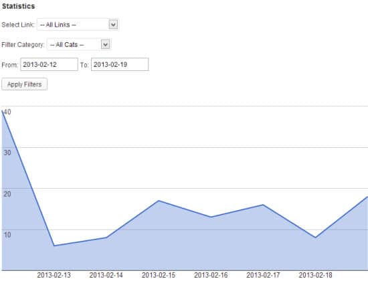Image resolution: width=368 pixels, height=281 pixels.
Task: Click the 2013-02-15 x-axis date label
Action: [x=159, y=275]
